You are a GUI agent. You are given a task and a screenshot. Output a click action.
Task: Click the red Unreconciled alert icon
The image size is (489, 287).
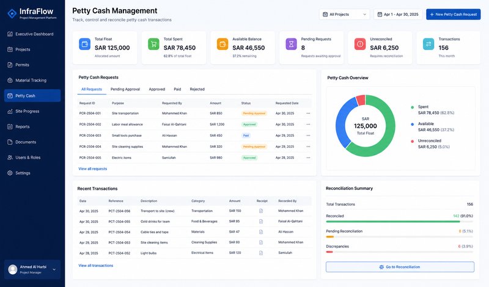click(360, 44)
